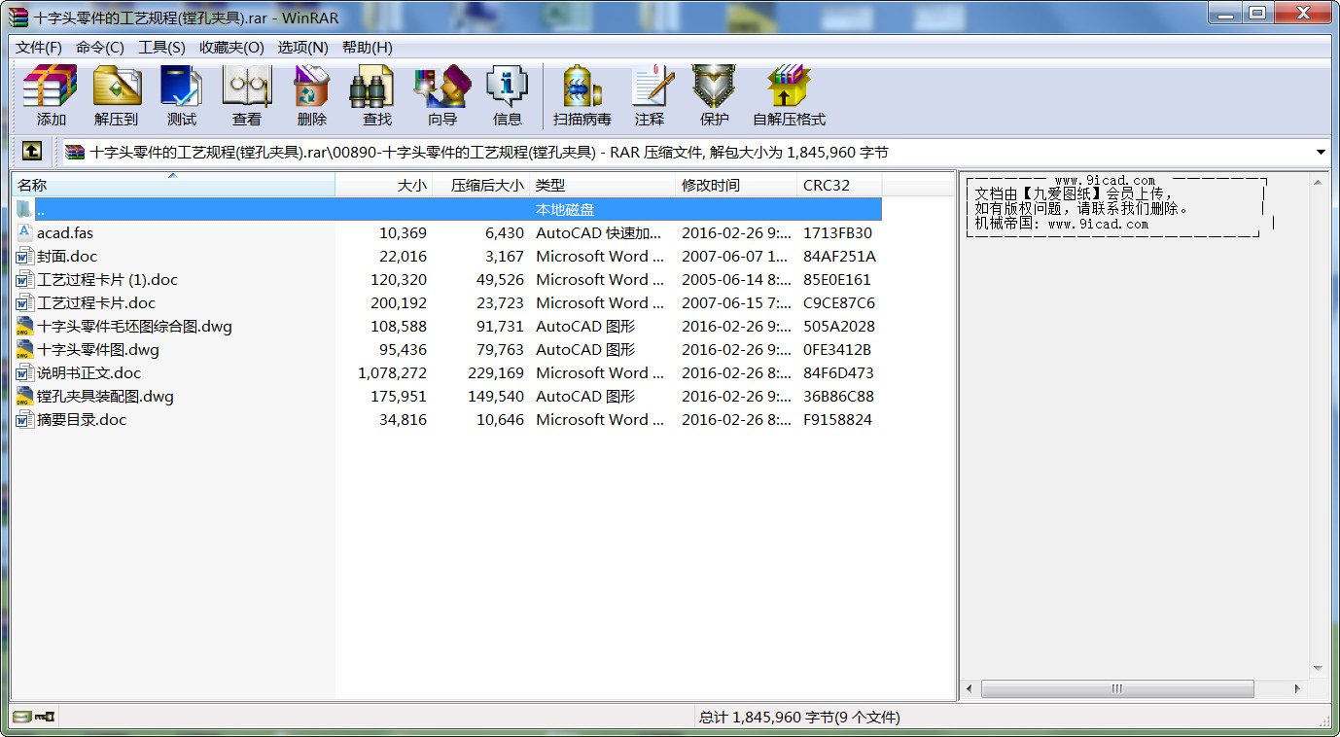Click the 删除 (Delete) toolbar icon
This screenshot has height=737, width=1340.
tap(311, 95)
